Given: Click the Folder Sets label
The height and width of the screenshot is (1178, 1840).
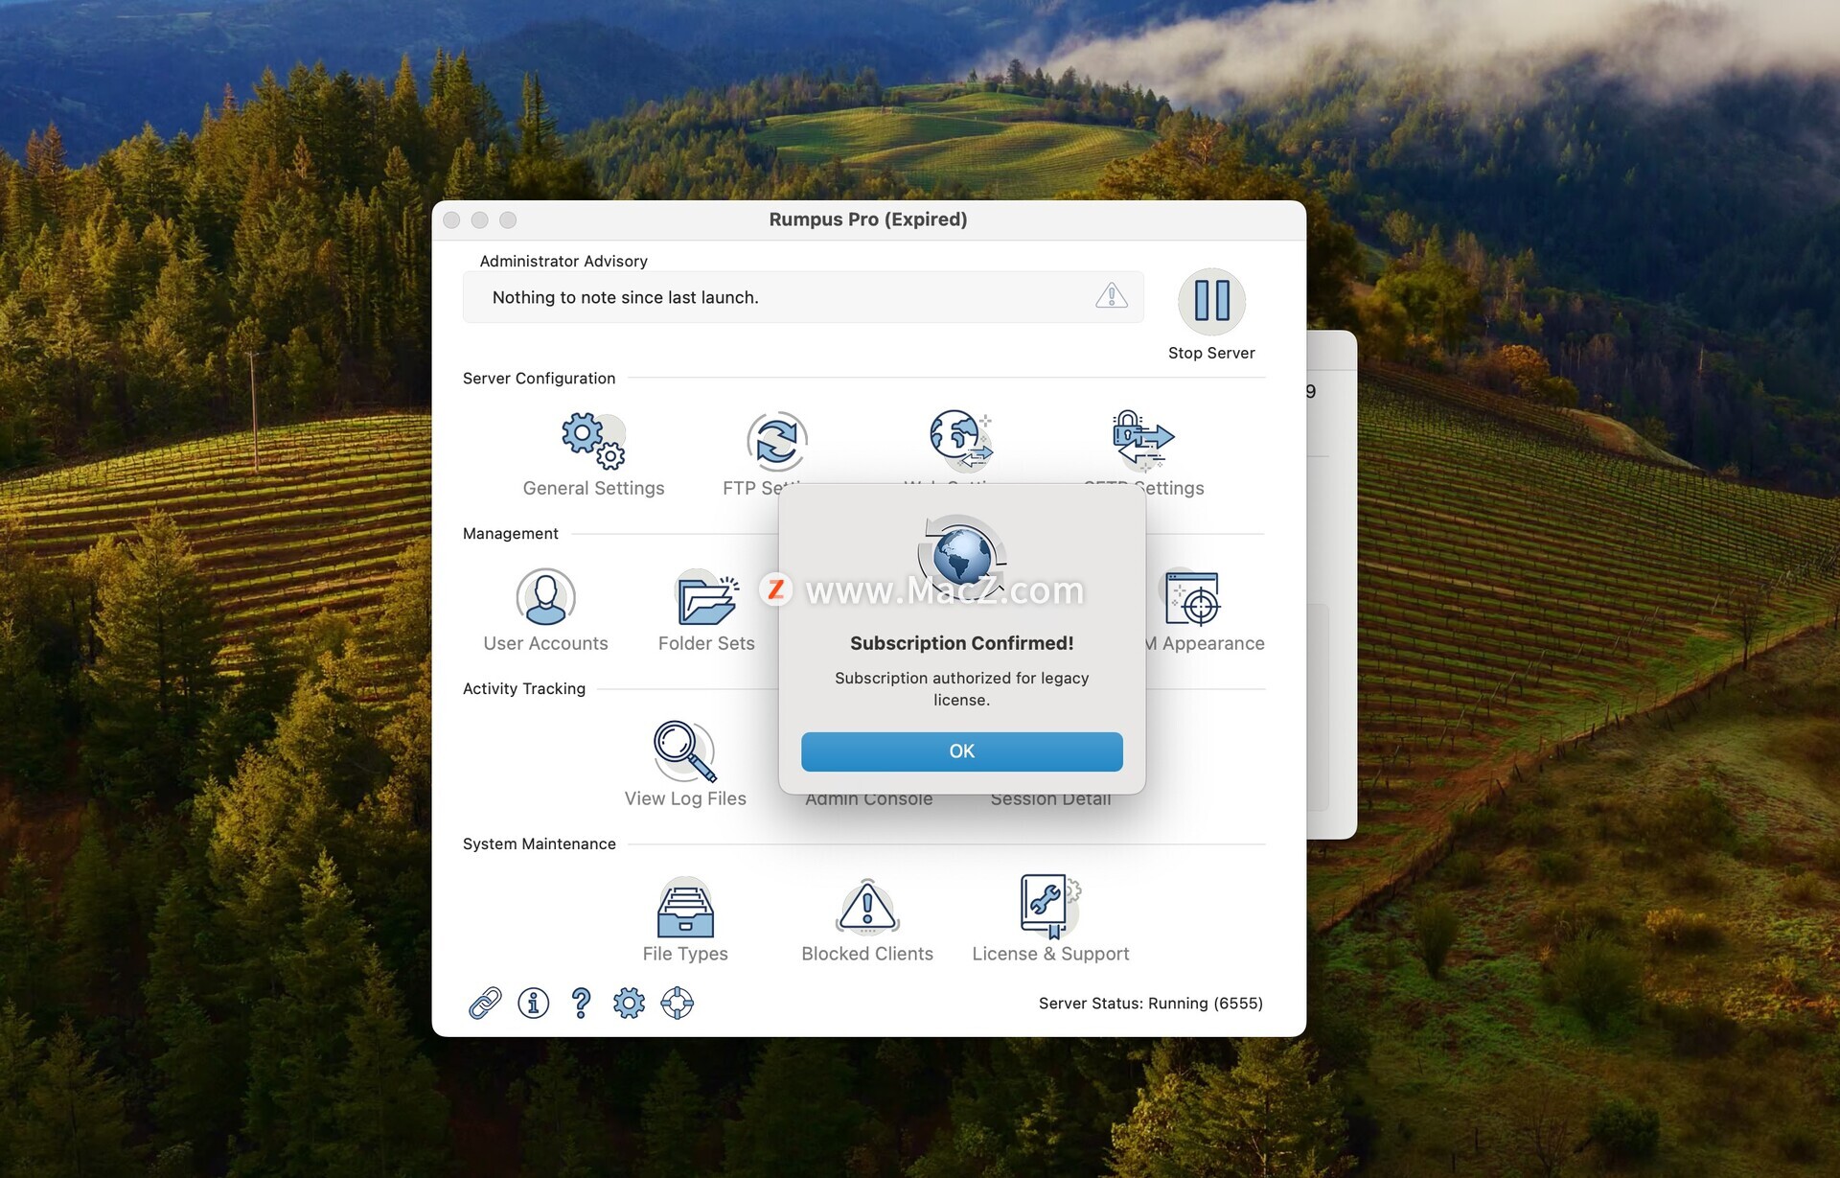Looking at the screenshot, I should (706, 643).
